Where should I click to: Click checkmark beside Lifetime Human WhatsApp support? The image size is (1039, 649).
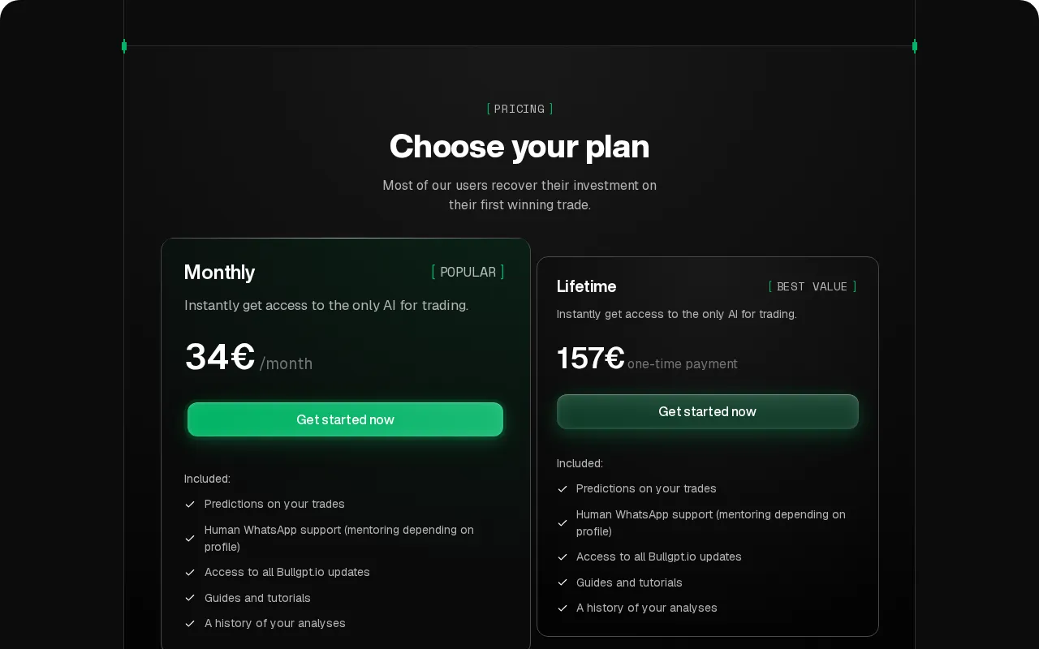pyautogui.click(x=563, y=522)
